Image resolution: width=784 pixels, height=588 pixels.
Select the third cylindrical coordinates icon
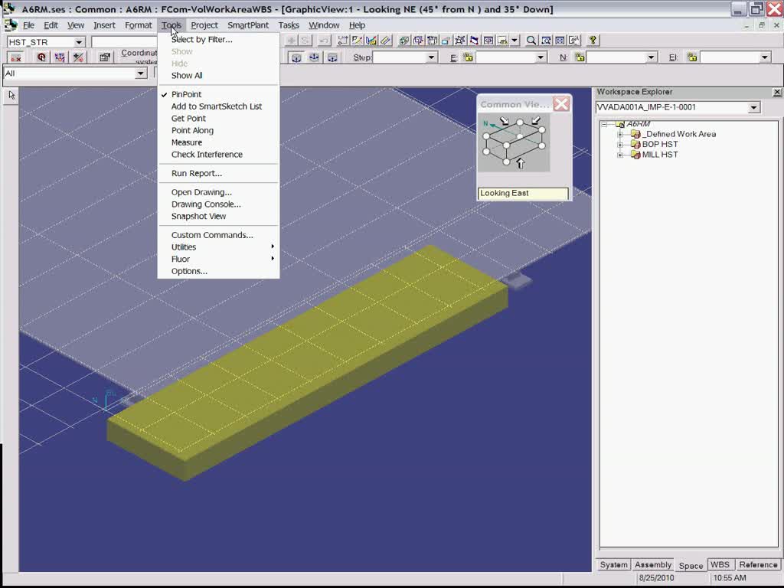coord(332,57)
